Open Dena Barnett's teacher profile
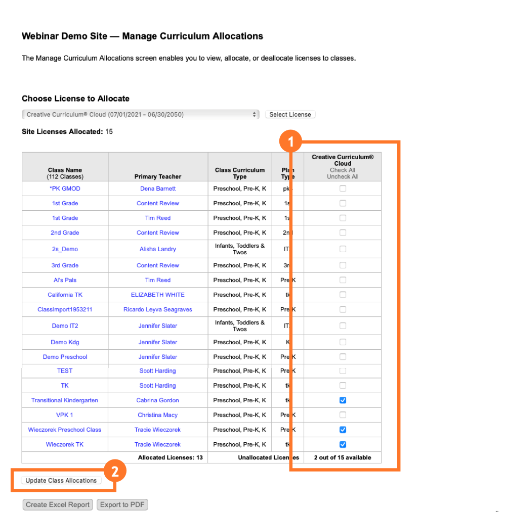The width and height of the screenshot is (506, 512). pos(157,188)
